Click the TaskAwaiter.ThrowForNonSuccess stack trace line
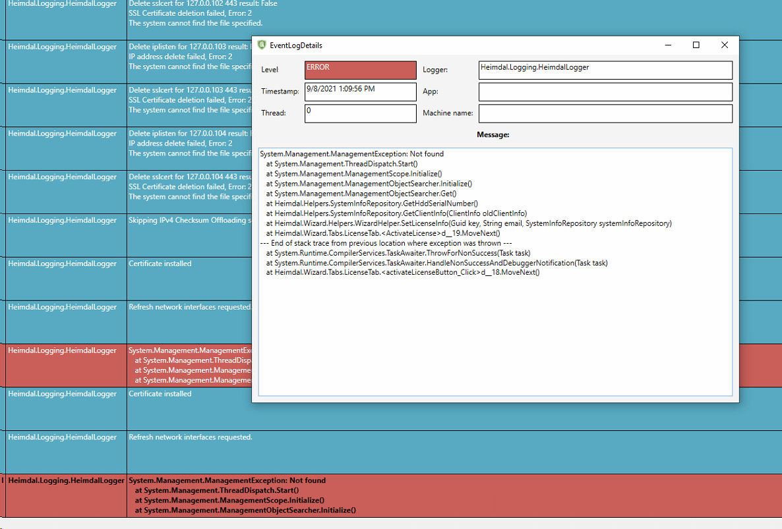782x529 pixels. click(x=398, y=253)
